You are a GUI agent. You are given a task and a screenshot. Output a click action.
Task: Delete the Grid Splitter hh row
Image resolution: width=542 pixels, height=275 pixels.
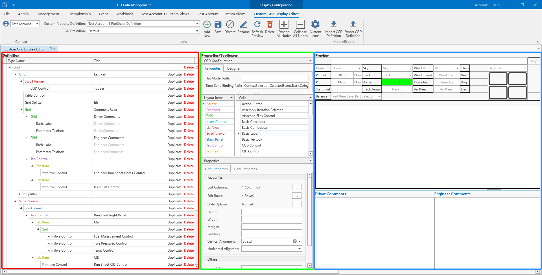coord(189,103)
